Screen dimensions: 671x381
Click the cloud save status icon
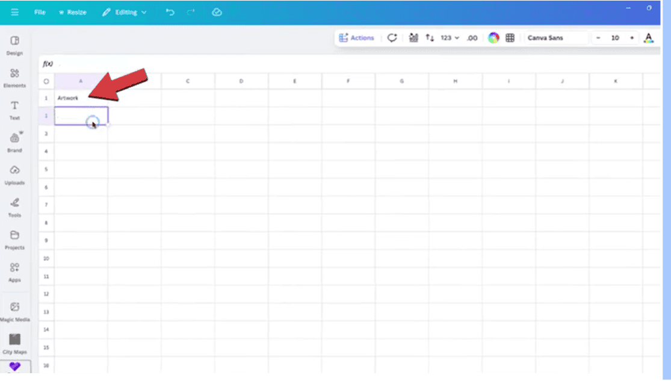click(217, 12)
